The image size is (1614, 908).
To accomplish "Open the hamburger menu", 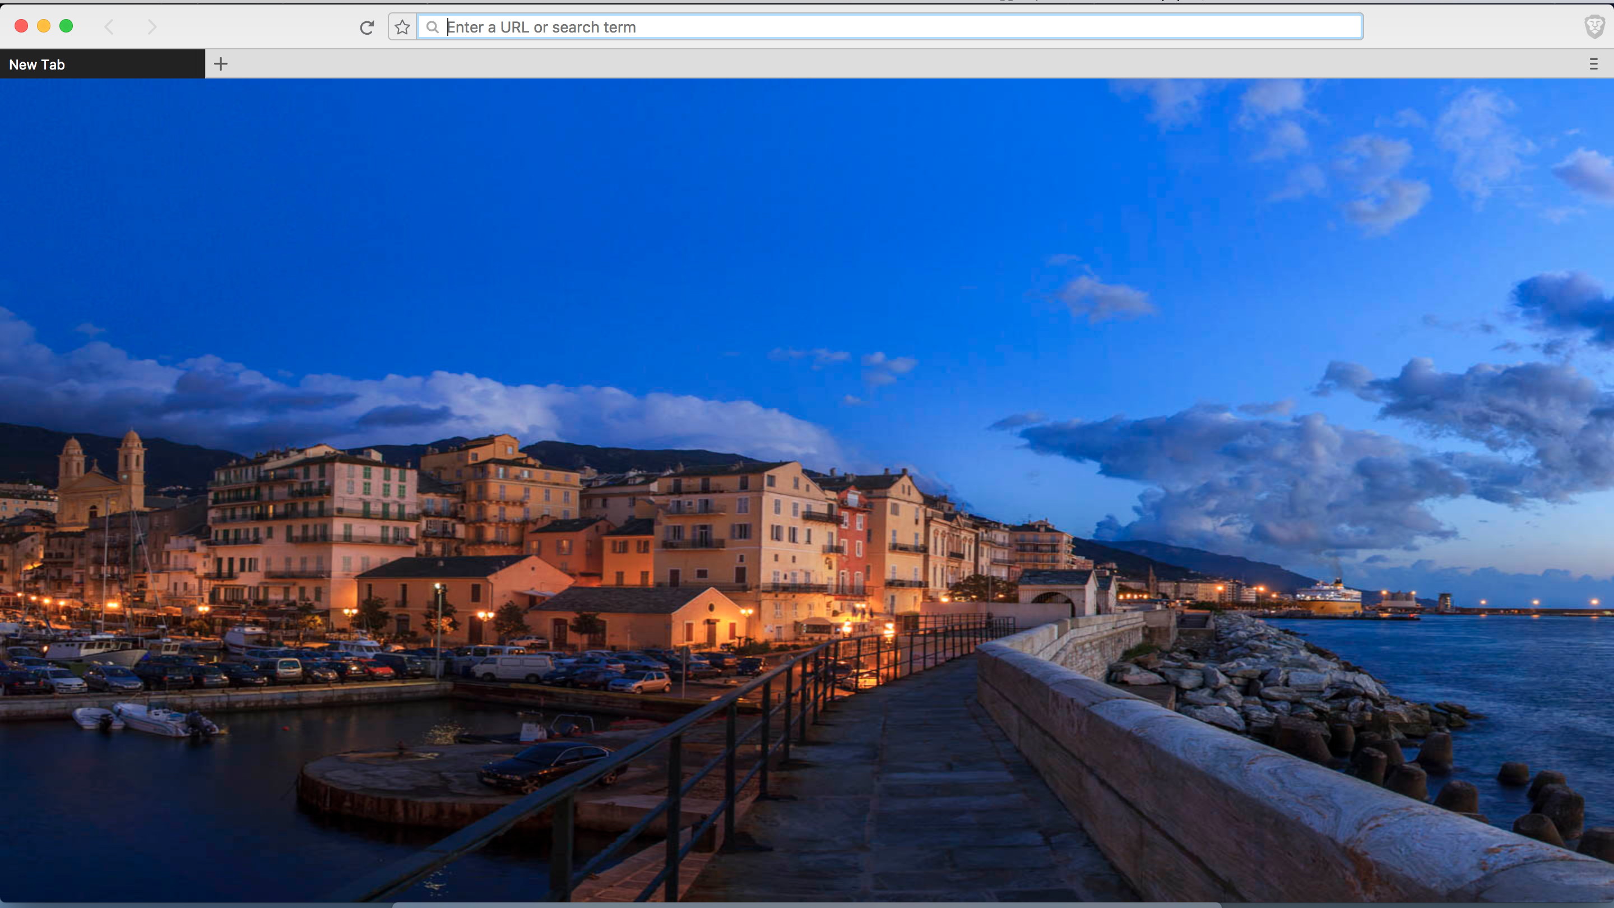I will tap(1594, 64).
